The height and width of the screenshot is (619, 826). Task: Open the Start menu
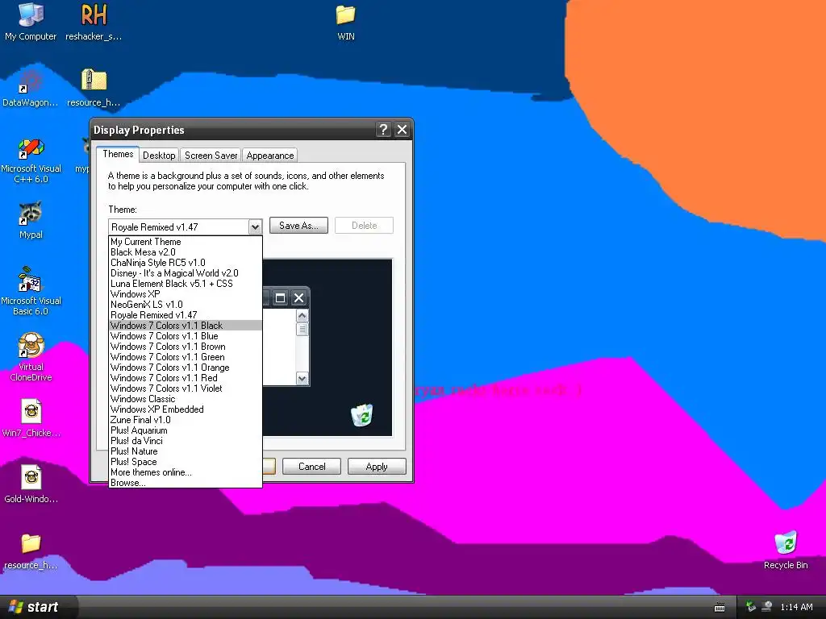35,607
